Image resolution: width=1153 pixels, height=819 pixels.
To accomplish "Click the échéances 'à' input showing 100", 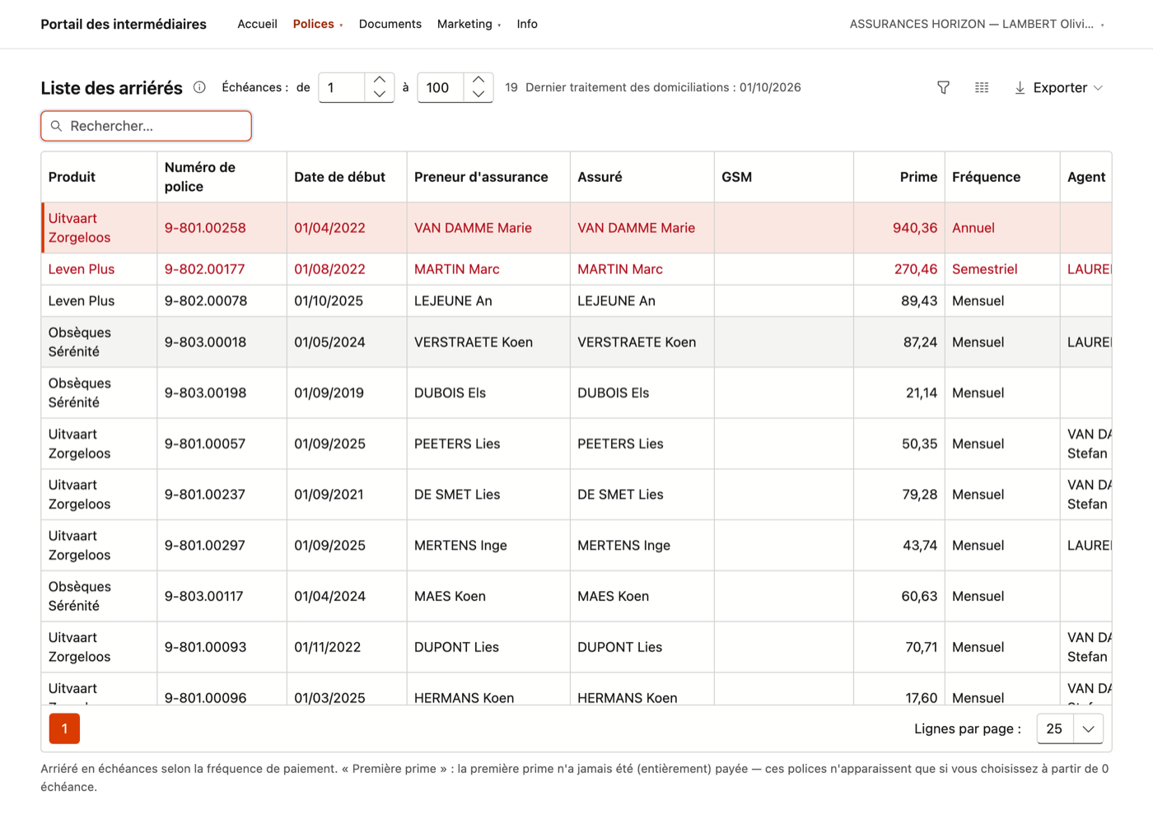I will click(441, 87).
